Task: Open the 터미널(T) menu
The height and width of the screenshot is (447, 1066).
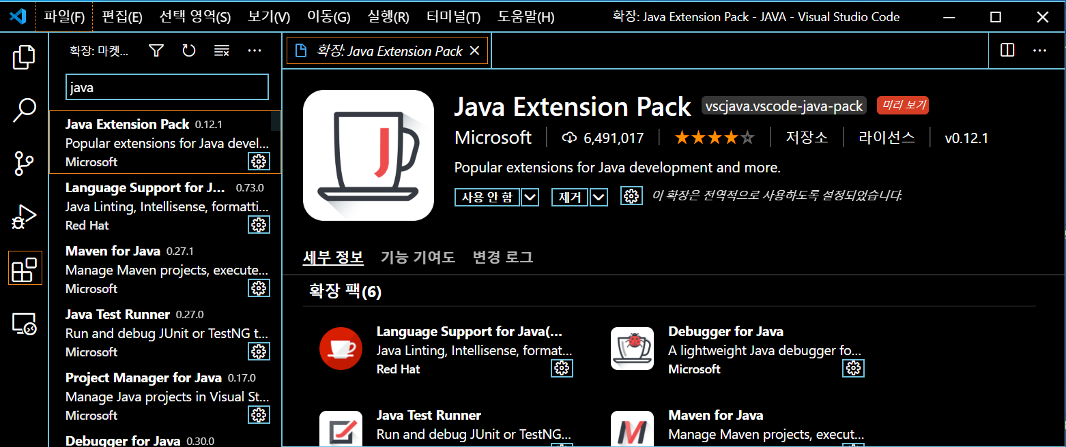Action: point(453,17)
